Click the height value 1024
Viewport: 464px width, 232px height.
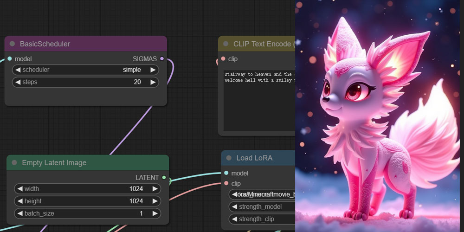(136, 201)
